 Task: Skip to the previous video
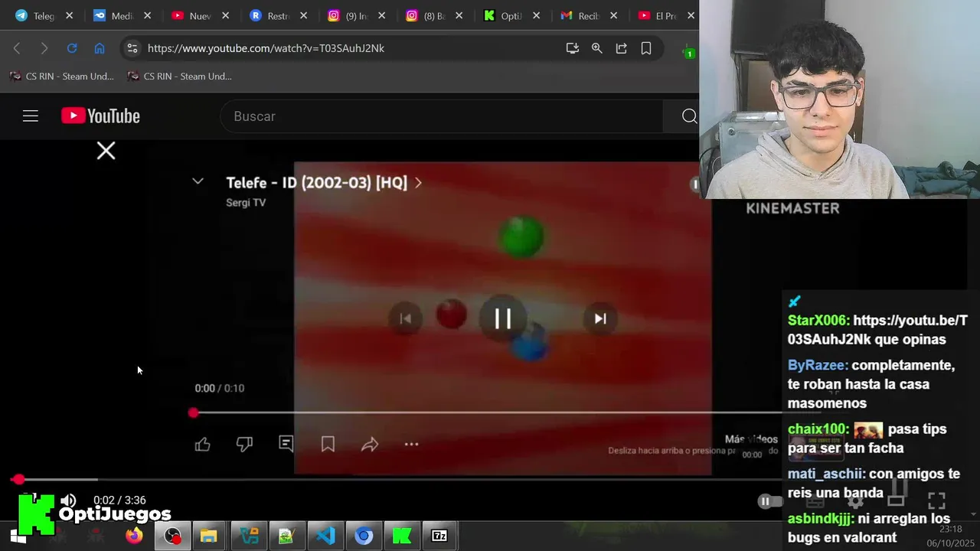point(405,318)
